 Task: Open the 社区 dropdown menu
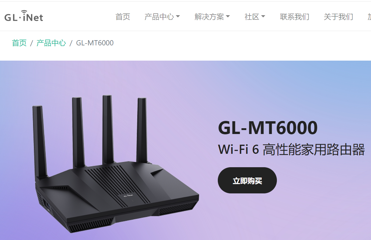255,16
